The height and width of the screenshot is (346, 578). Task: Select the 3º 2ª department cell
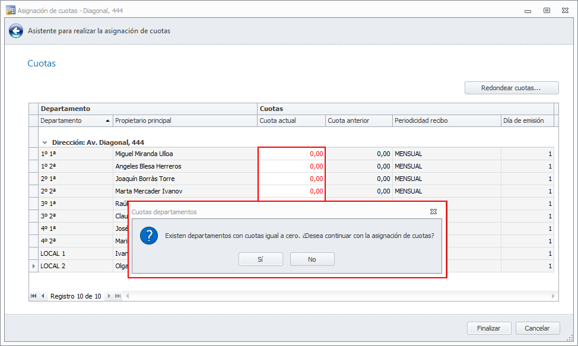pos(75,216)
